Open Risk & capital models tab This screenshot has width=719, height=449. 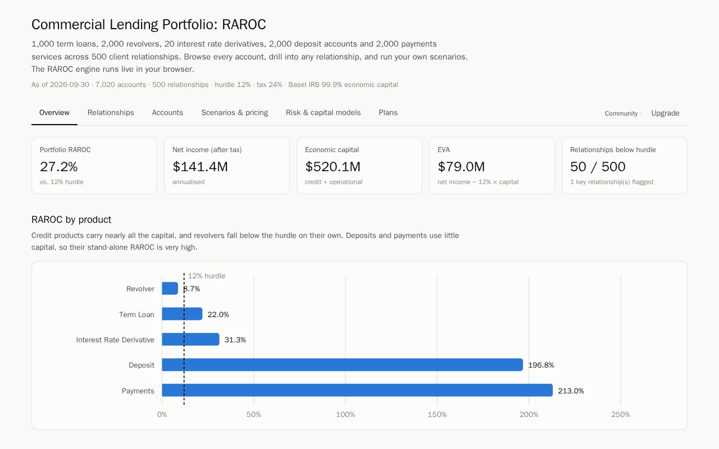(x=323, y=113)
